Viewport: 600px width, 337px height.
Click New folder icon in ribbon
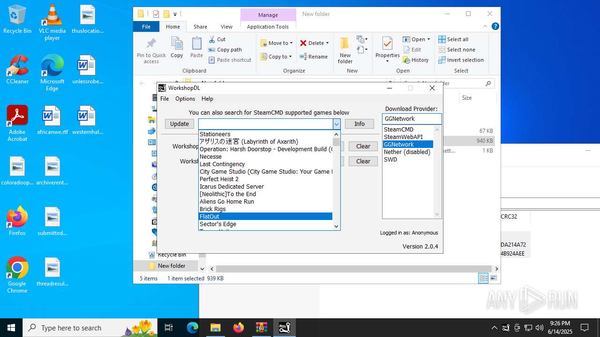point(345,51)
